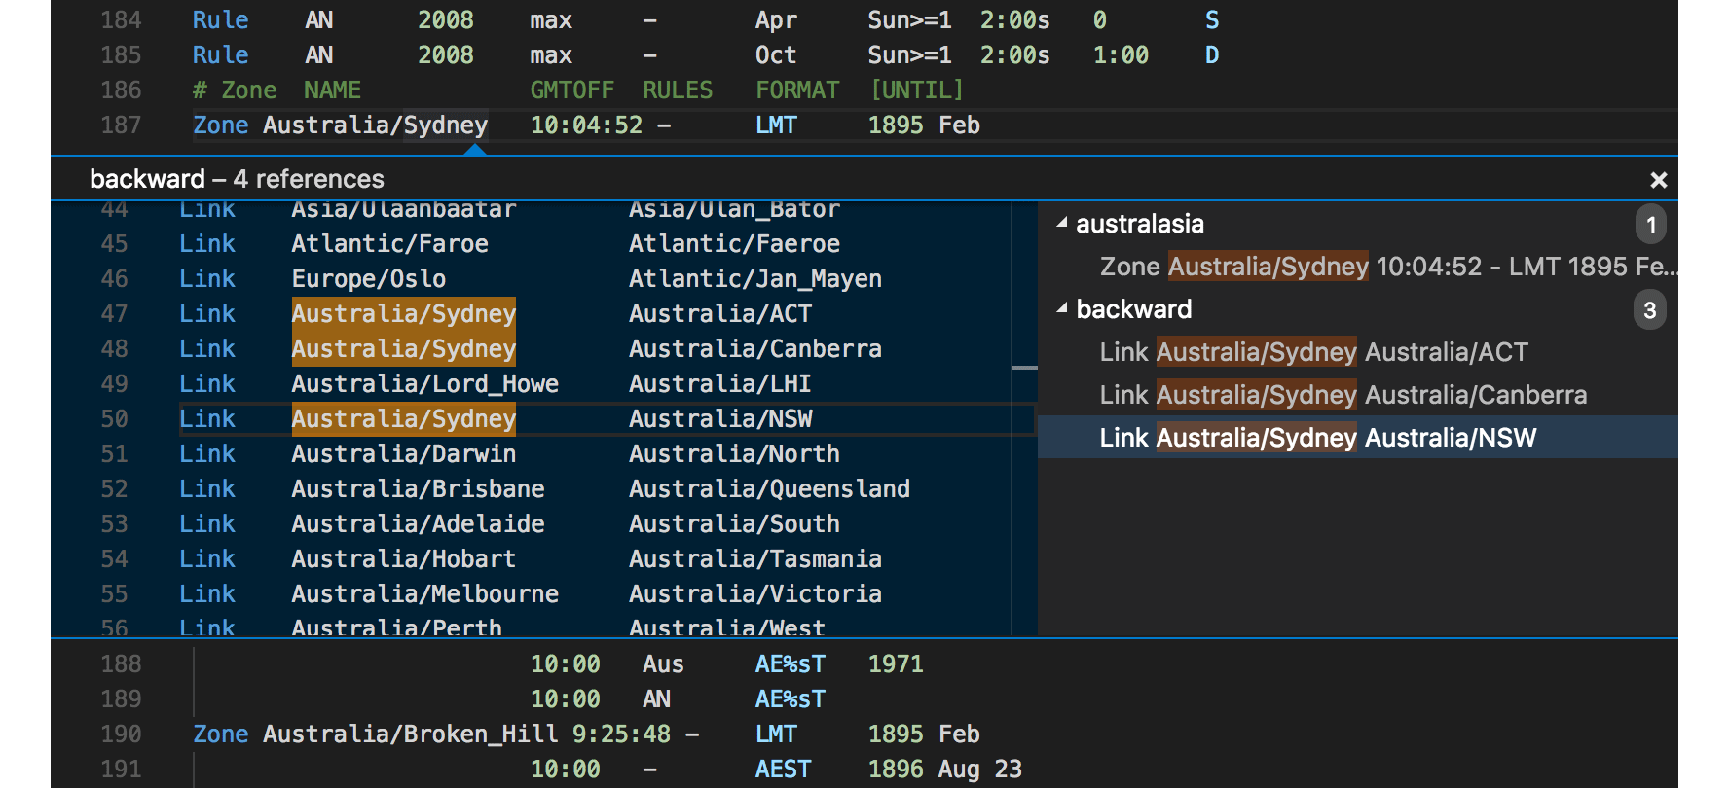The width and height of the screenshot is (1729, 788).
Task: Click Australia/LHI in the preview
Action: tap(720, 384)
